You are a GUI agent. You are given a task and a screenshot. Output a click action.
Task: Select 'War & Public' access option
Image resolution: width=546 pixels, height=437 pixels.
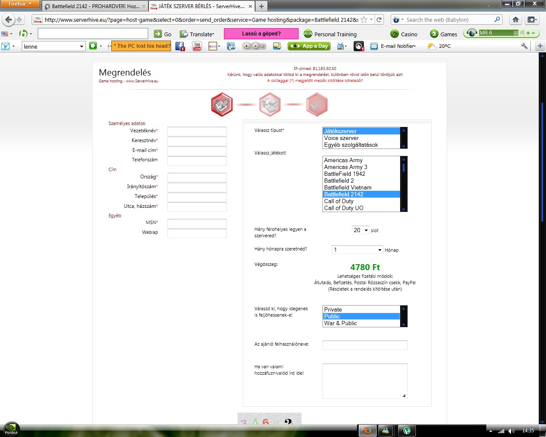361,323
